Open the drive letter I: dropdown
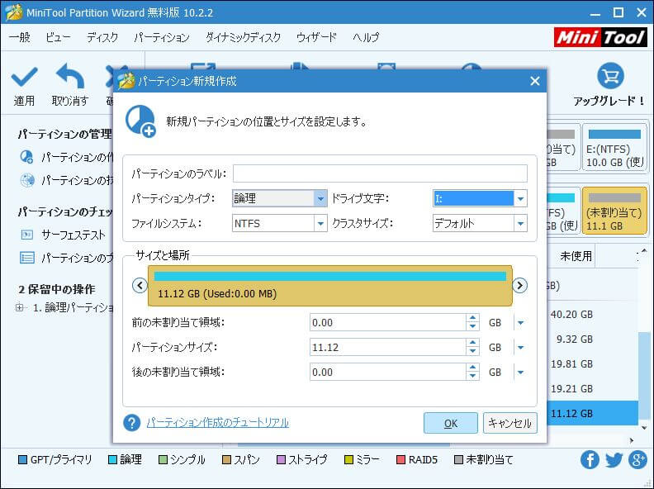This screenshot has width=654, height=489. (520, 198)
